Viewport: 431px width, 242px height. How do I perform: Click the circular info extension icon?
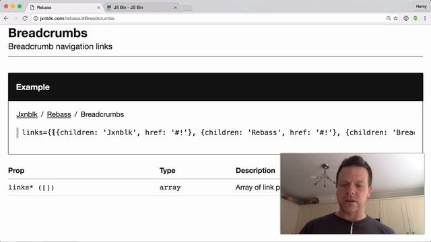tap(406, 18)
